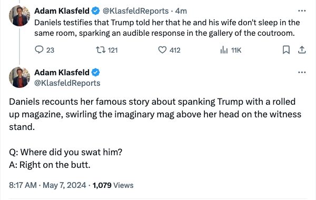
Task: Like the tweet using the heart icon
Action: click(x=162, y=50)
